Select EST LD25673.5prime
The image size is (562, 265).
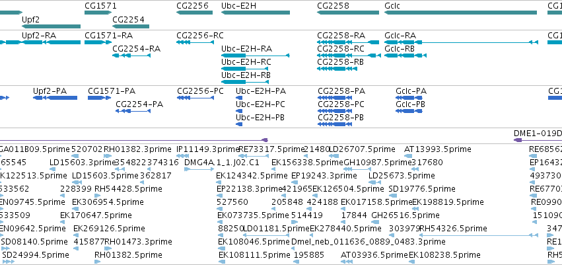[402, 176]
